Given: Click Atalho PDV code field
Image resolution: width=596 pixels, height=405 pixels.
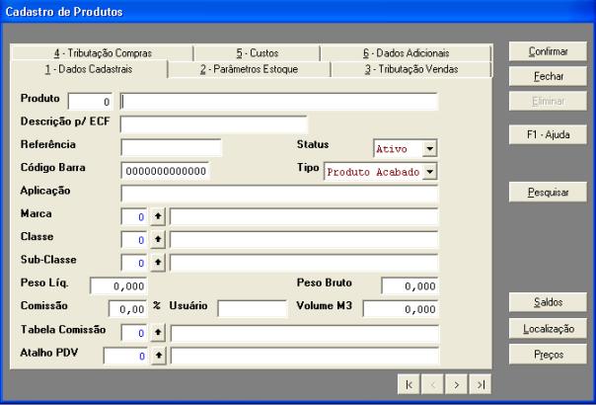Looking at the screenshot, I should point(125,356).
